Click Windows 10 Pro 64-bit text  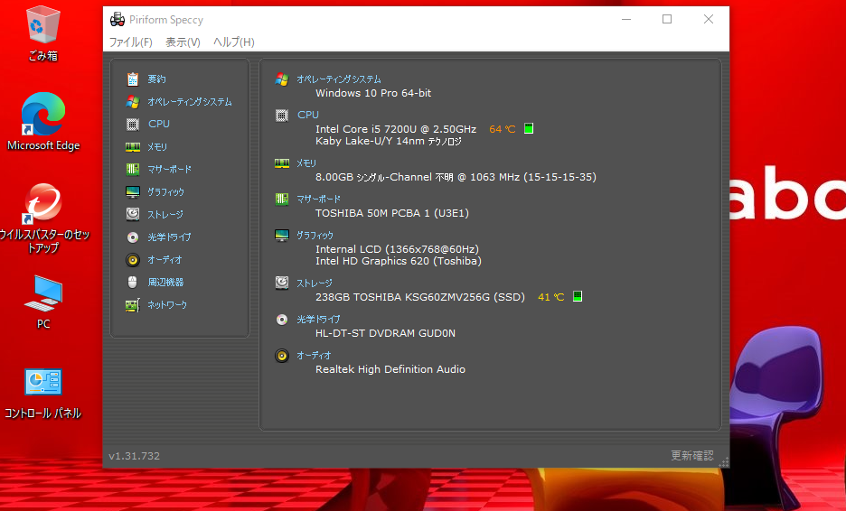(373, 93)
